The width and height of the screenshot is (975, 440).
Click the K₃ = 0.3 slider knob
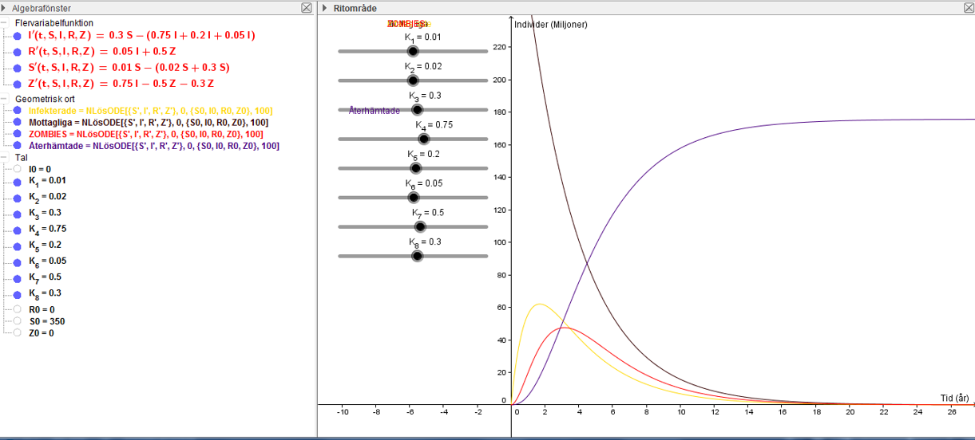[x=416, y=110]
